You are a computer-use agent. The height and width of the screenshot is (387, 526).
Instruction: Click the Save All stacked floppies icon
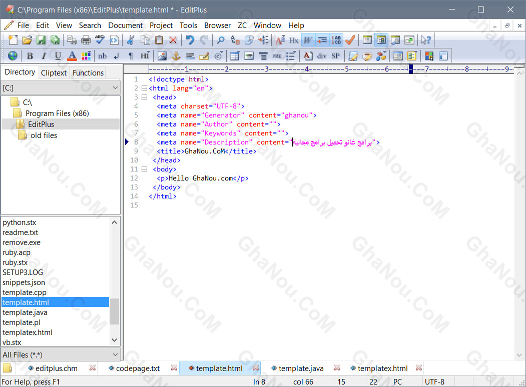(55, 40)
